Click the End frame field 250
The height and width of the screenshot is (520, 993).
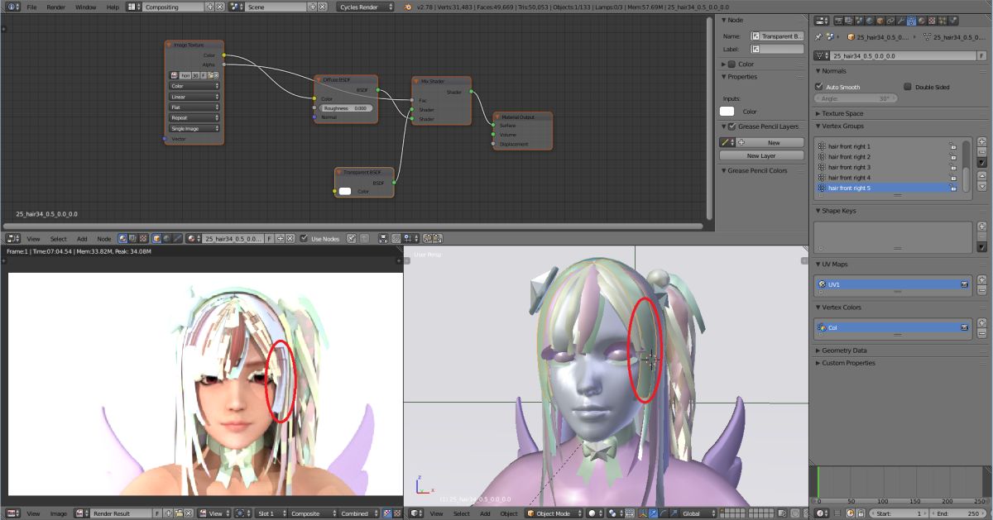pos(958,513)
